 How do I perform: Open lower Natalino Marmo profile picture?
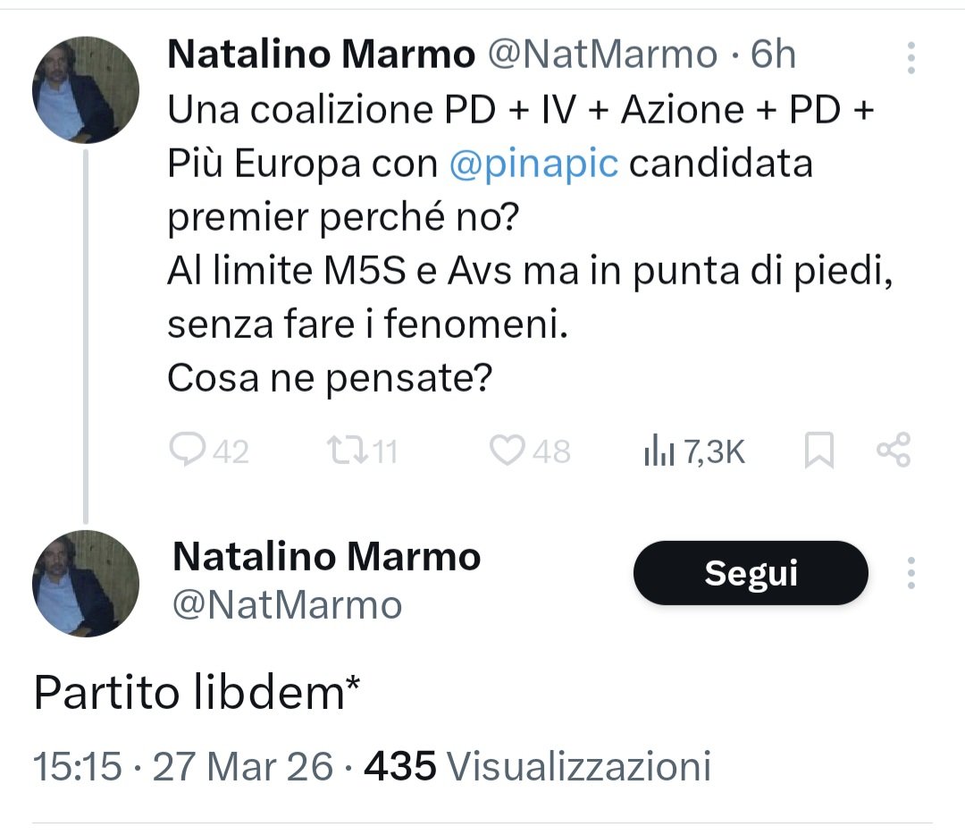click(x=86, y=583)
